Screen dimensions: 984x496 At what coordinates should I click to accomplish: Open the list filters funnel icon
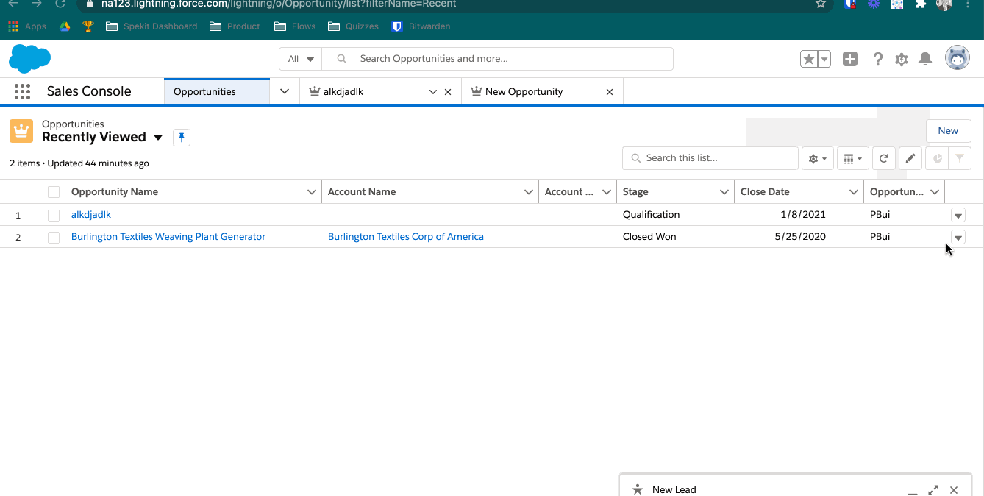click(960, 158)
